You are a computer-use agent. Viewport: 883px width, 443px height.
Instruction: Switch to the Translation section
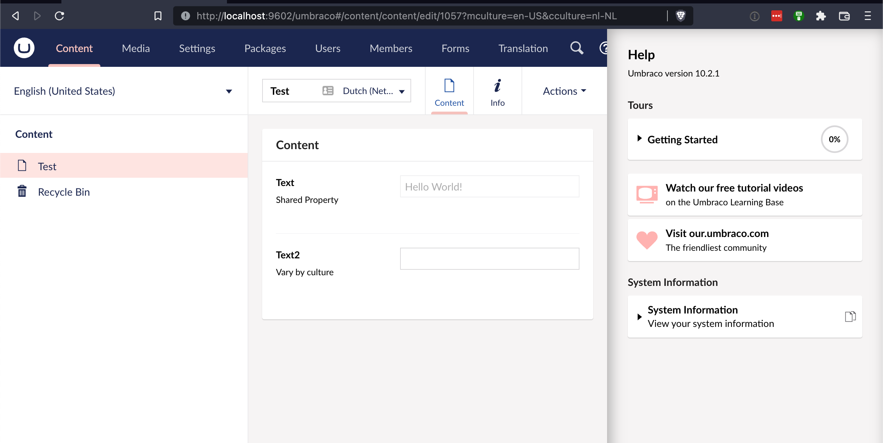[x=523, y=48]
